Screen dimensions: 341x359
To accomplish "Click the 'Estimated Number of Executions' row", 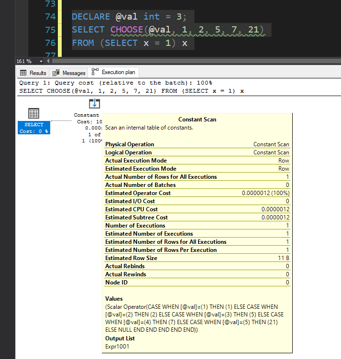I will coord(197,234).
